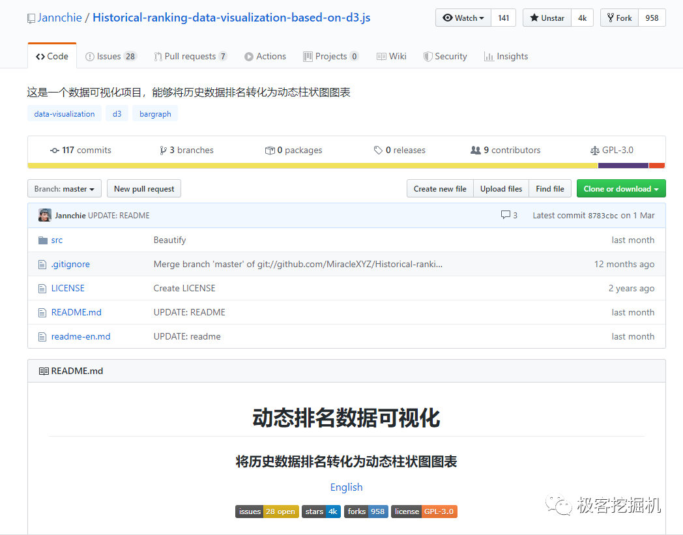Click the stars 4k badge
The height and width of the screenshot is (535, 683).
click(321, 512)
